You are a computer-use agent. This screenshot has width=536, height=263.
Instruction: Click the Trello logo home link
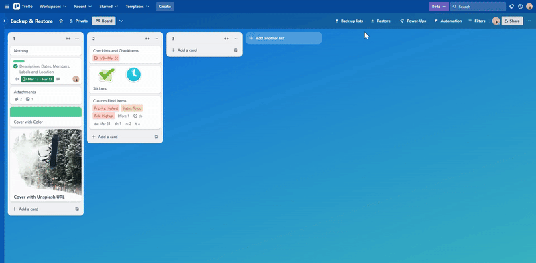point(23,7)
